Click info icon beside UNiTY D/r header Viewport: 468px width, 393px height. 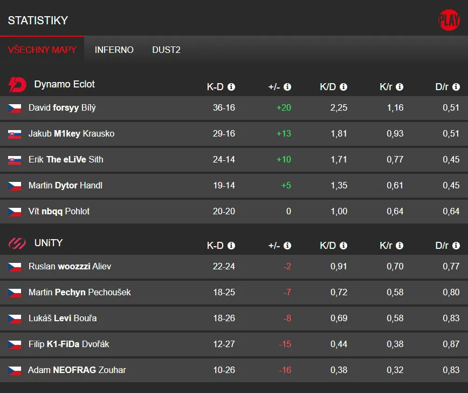click(x=456, y=246)
